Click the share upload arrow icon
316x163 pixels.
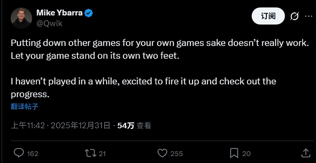(x=305, y=153)
